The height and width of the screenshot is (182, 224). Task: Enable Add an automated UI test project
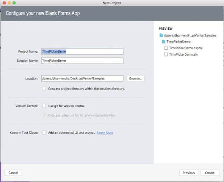[44, 132]
